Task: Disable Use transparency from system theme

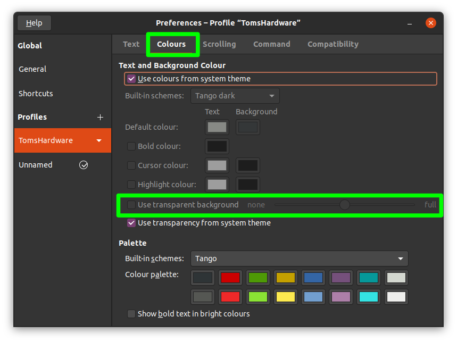Action: [x=131, y=223]
